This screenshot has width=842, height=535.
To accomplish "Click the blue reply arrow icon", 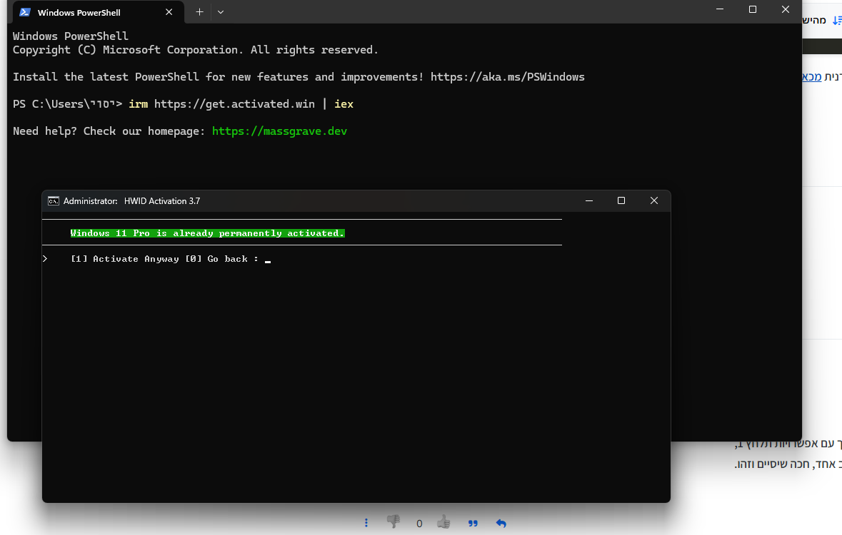I will point(501,523).
